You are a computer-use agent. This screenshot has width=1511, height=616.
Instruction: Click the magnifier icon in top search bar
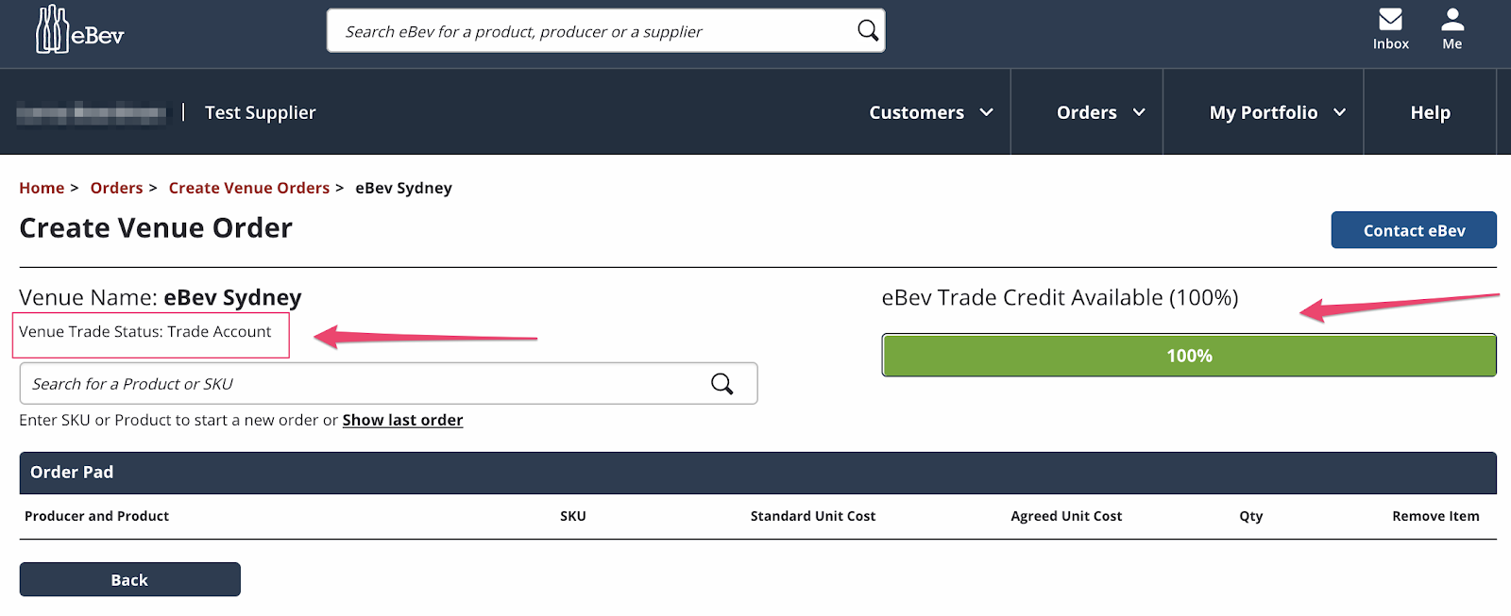coord(867,31)
